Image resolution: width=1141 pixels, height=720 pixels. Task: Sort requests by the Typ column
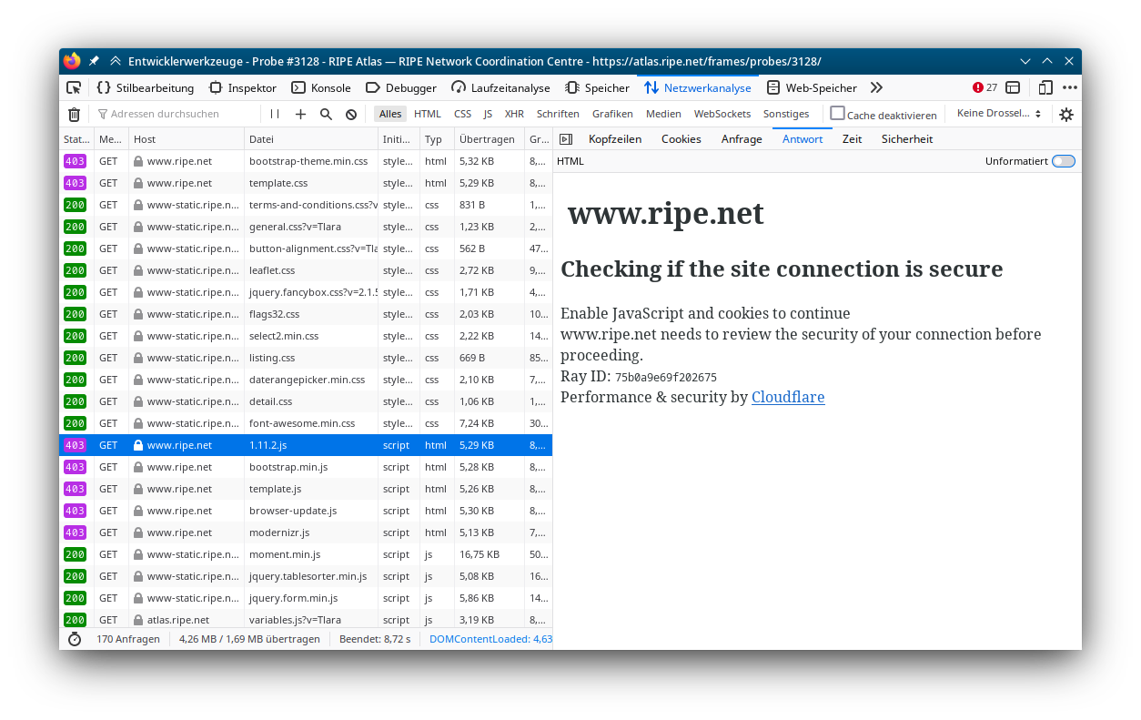tap(438, 139)
